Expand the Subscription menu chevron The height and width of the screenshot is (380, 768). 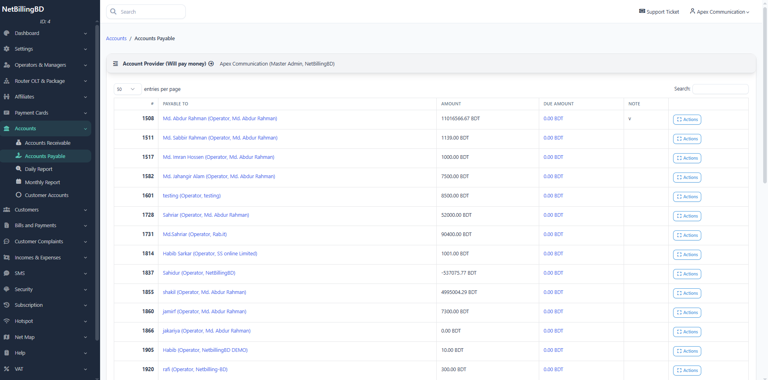click(x=85, y=305)
